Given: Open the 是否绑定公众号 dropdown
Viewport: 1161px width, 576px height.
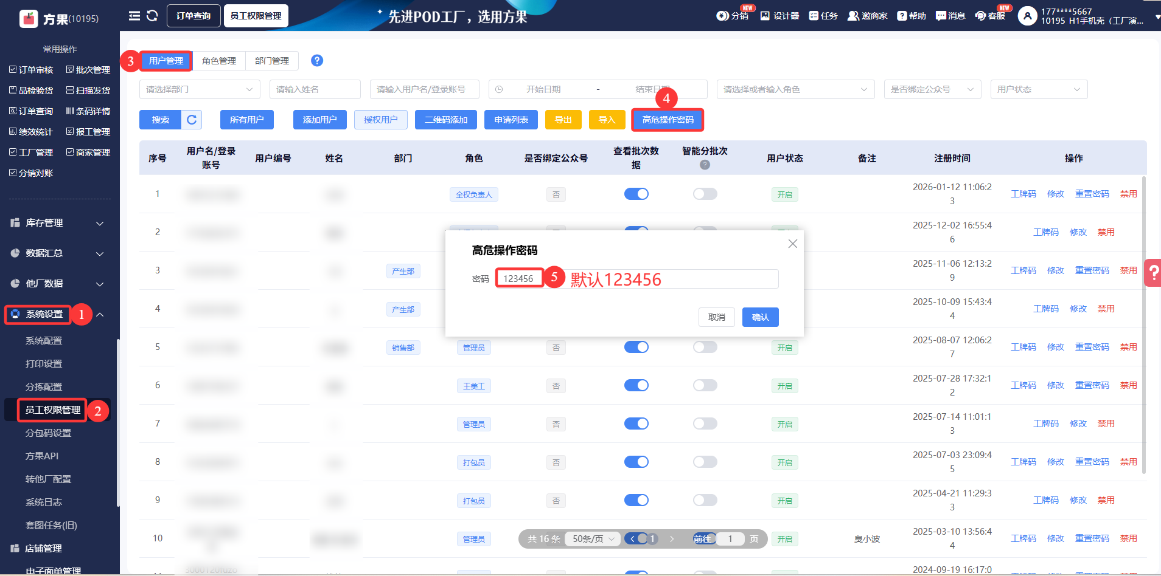Looking at the screenshot, I should point(933,89).
